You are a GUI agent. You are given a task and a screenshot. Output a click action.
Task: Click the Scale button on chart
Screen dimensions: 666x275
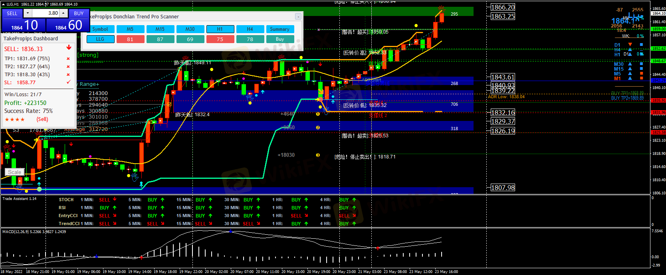click(x=14, y=172)
